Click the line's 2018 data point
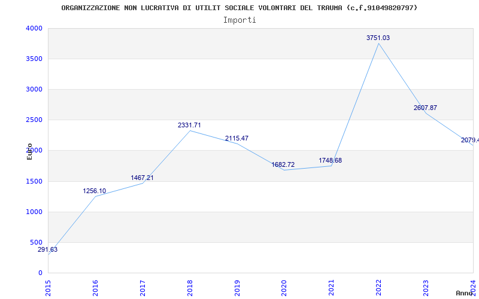The width and height of the screenshot is (479, 299). 190,130
